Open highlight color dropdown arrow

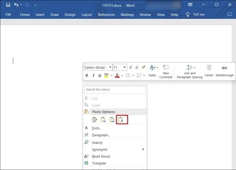pos(112,75)
